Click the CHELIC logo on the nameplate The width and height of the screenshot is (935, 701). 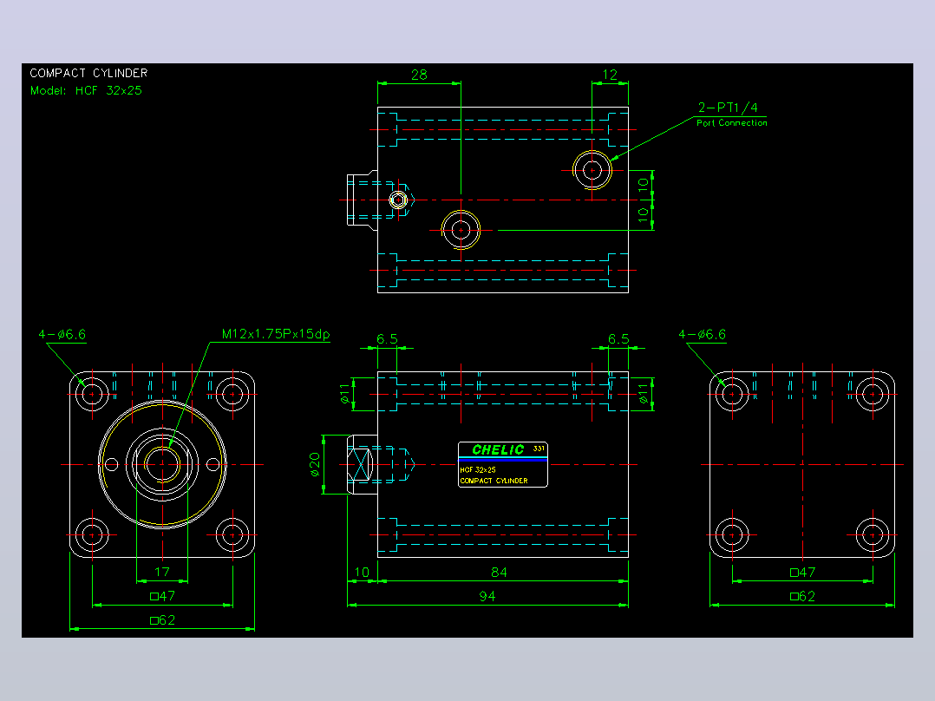(x=498, y=449)
